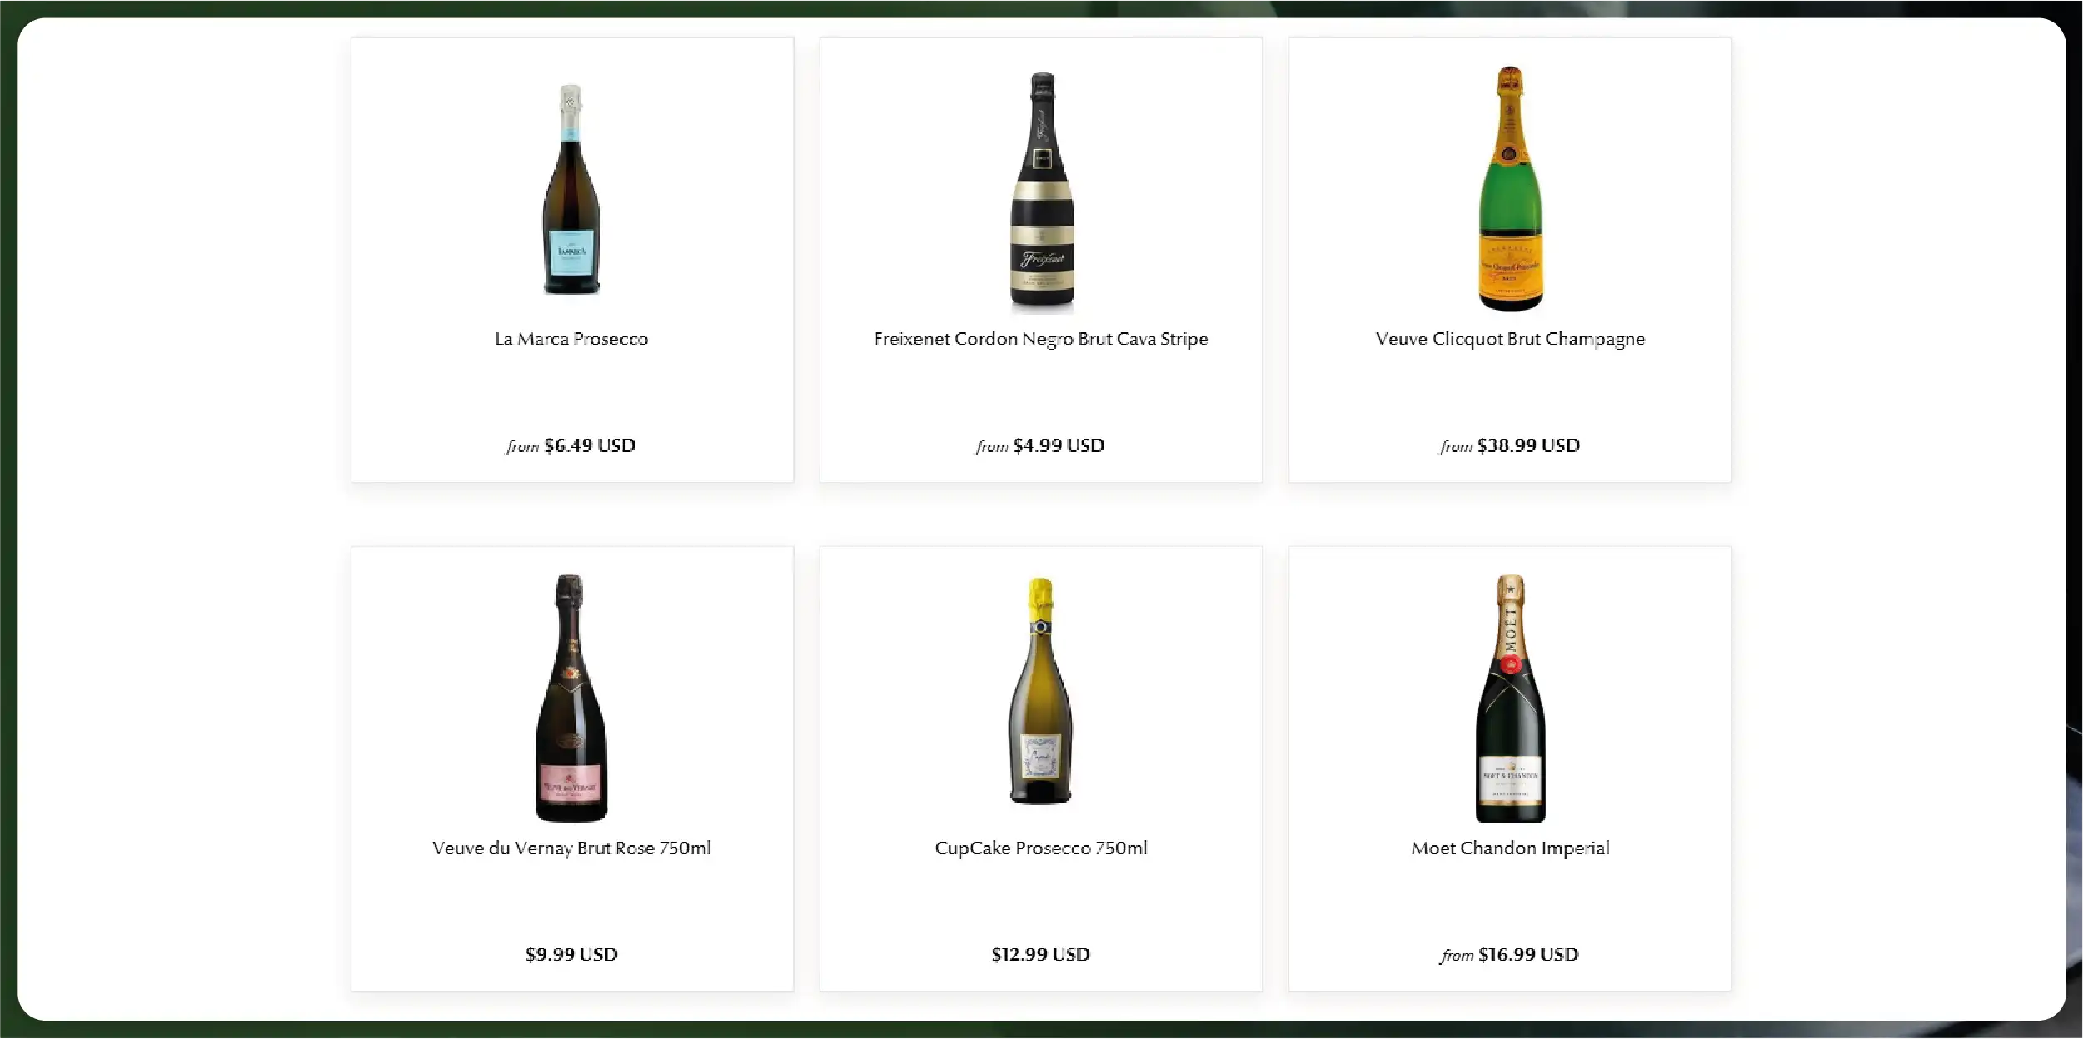Open the Veuve du Vernay Rose bottle image
The height and width of the screenshot is (1039, 2083).
coord(571,698)
